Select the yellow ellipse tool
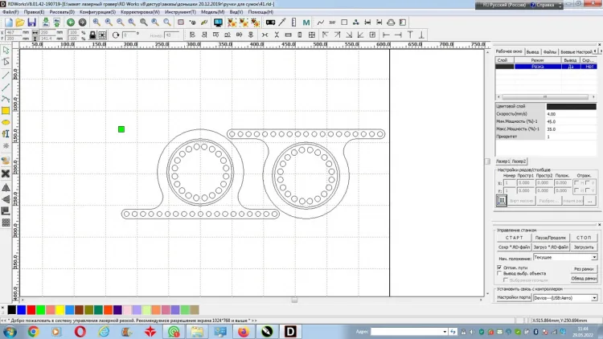 (x=6, y=122)
